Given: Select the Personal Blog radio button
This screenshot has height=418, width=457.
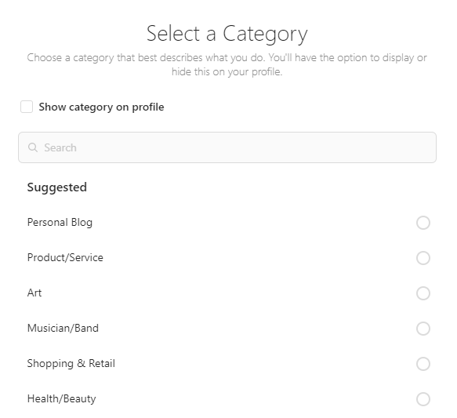Looking at the screenshot, I should (x=423, y=223).
